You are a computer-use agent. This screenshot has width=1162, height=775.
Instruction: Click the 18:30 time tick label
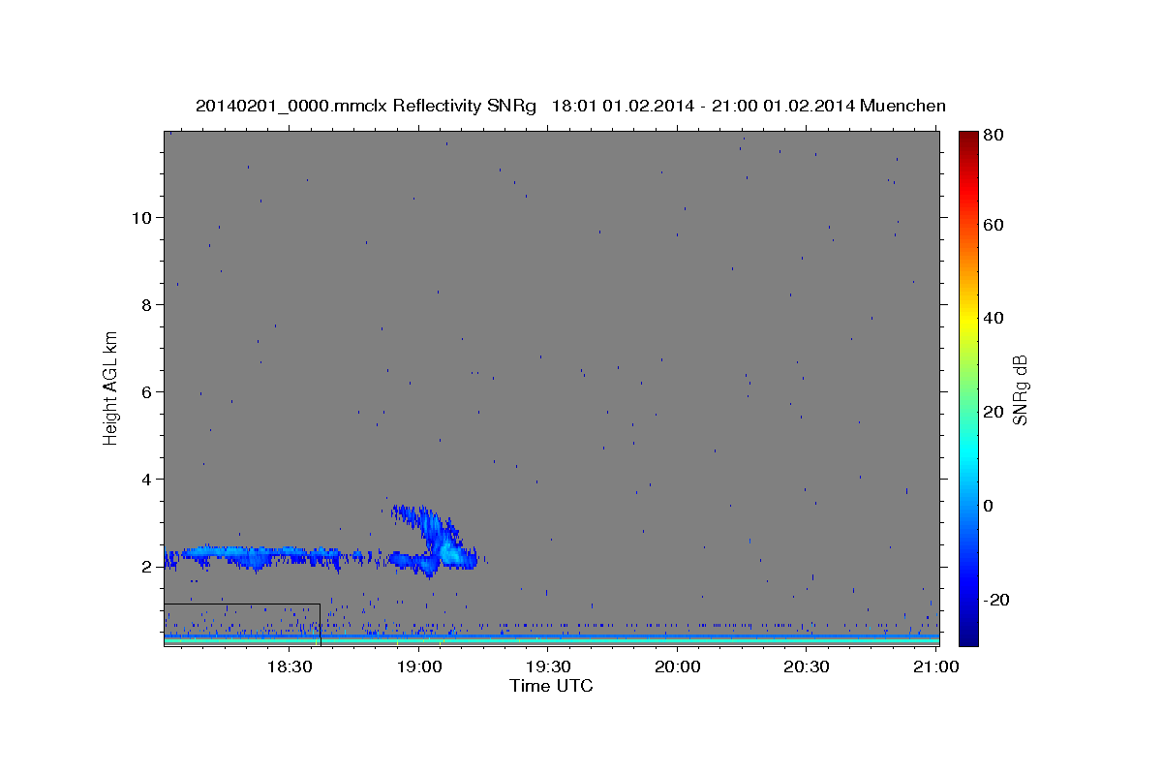[290, 667]
